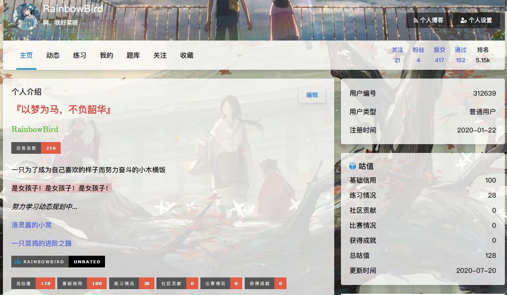Click the RSS icon in 个人博客

tap(415, 20)
